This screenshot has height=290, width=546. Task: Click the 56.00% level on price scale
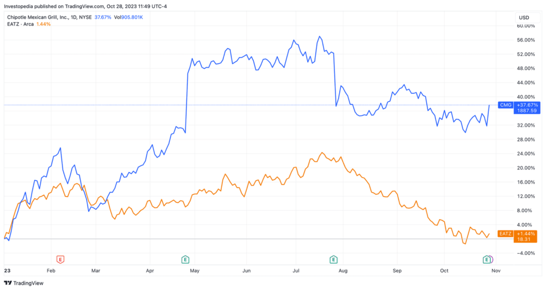pos(526,40)
